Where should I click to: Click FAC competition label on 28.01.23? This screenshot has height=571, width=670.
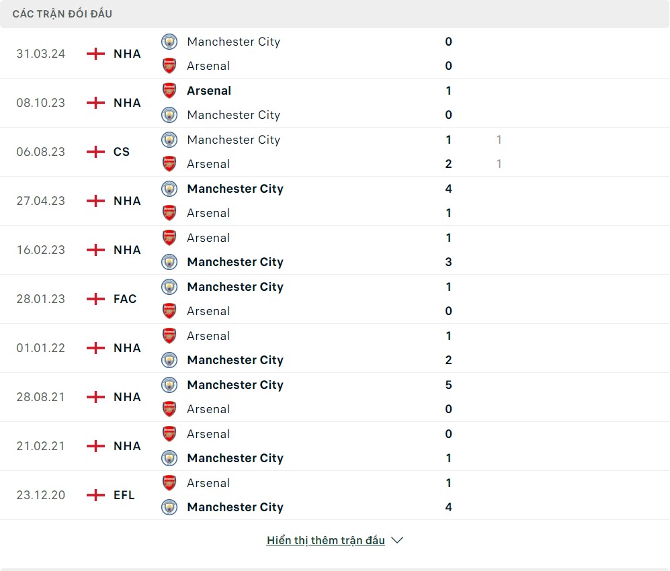pyautogui.click(x=125, y=299)
